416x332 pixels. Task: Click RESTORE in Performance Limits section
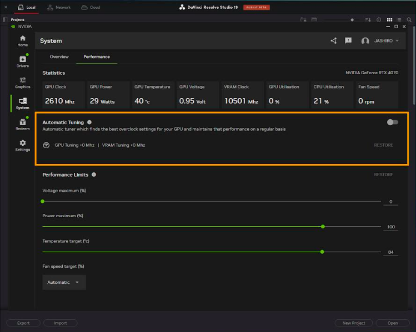384,175
